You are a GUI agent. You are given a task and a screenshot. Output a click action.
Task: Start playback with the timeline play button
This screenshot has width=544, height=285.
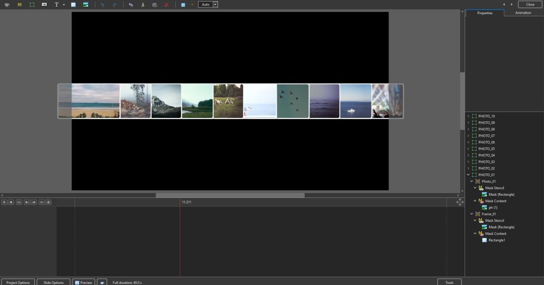(4, 202)
